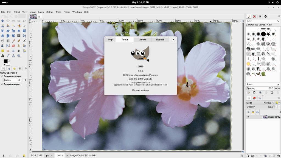Click the Visit the GIMP website link
Image resolution: width=281 pixels, height=158 pixels.
point(140,79)
